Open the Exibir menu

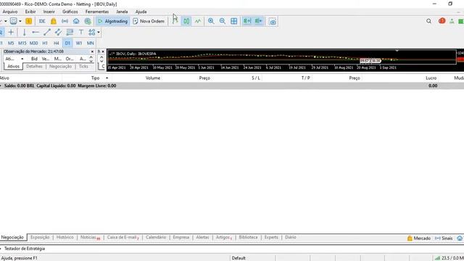pyautogui.click(x=30, y=12)
